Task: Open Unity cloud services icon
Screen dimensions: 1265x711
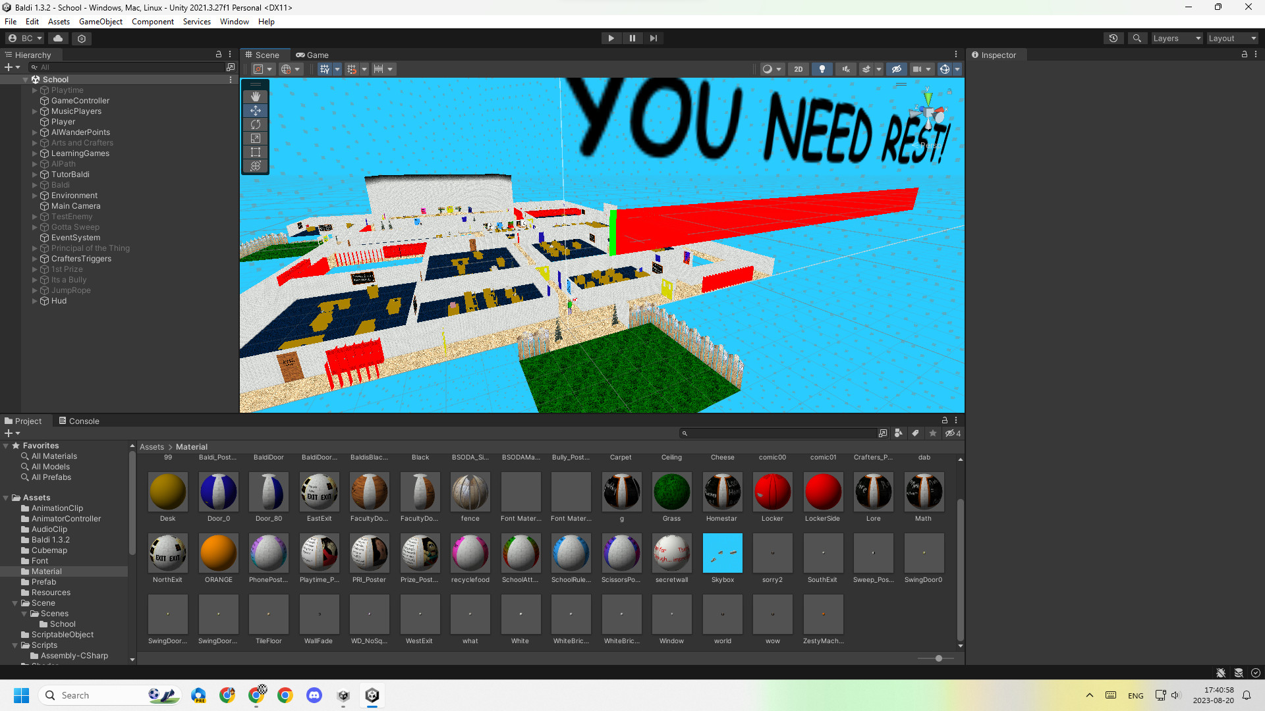Action: click(58, 38)
